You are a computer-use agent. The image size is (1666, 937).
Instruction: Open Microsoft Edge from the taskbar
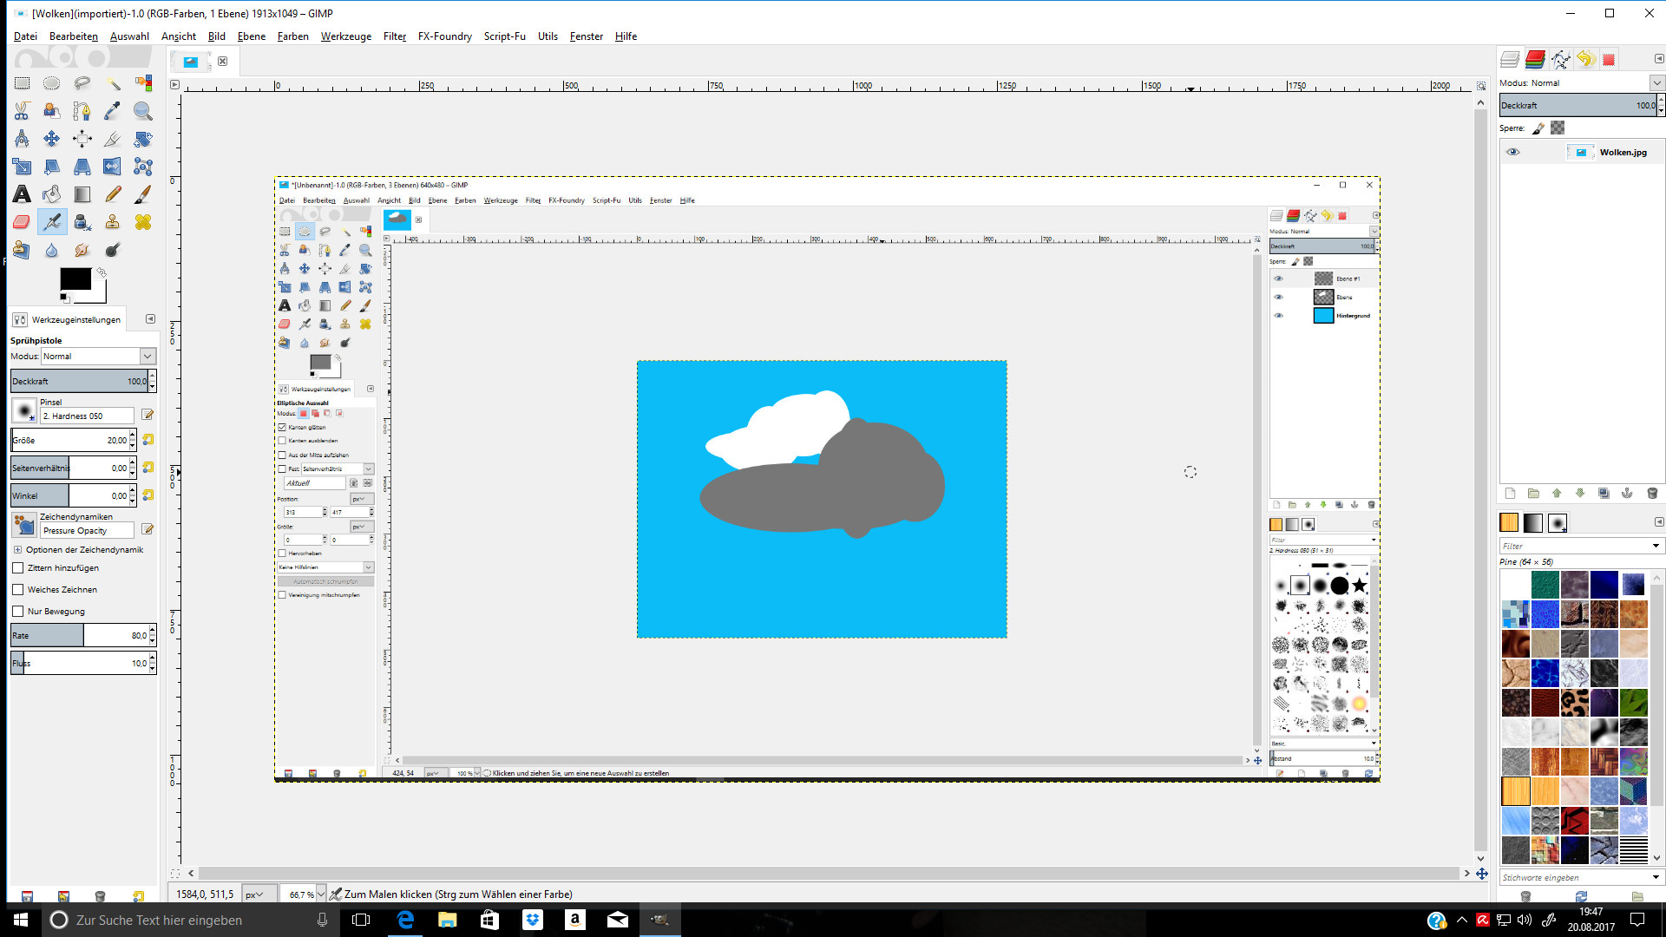click(405, 920)
